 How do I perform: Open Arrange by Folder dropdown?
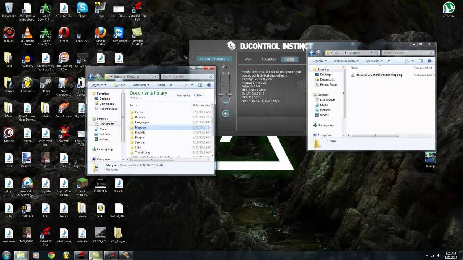coord(199,95)
